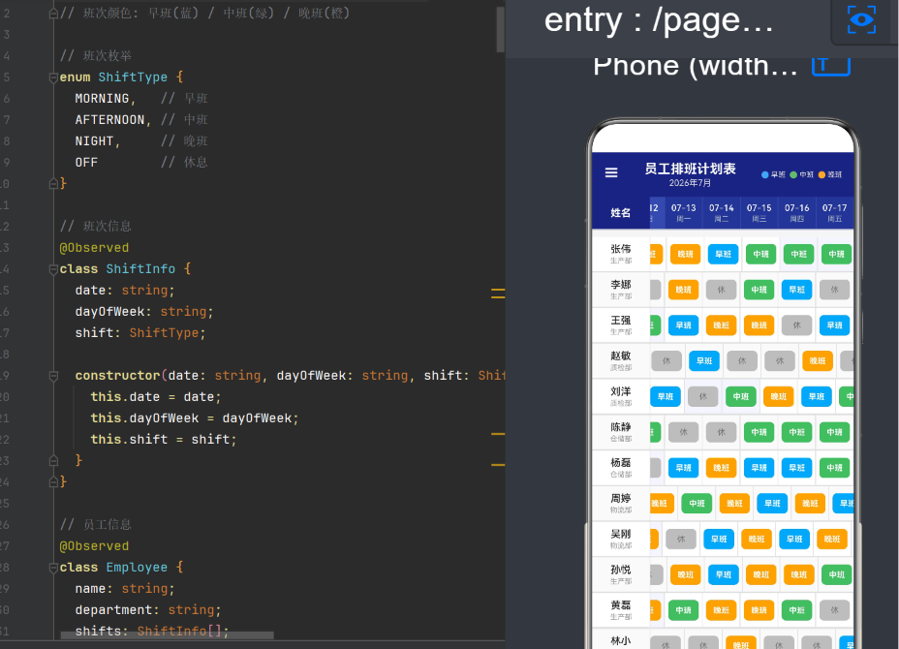Image resolution: width=899 pixels, height=649 pixels.
Task: Click the @Observed decorator above class ShiftInfo
Action: pyautogui.click(x=94, y=248)
